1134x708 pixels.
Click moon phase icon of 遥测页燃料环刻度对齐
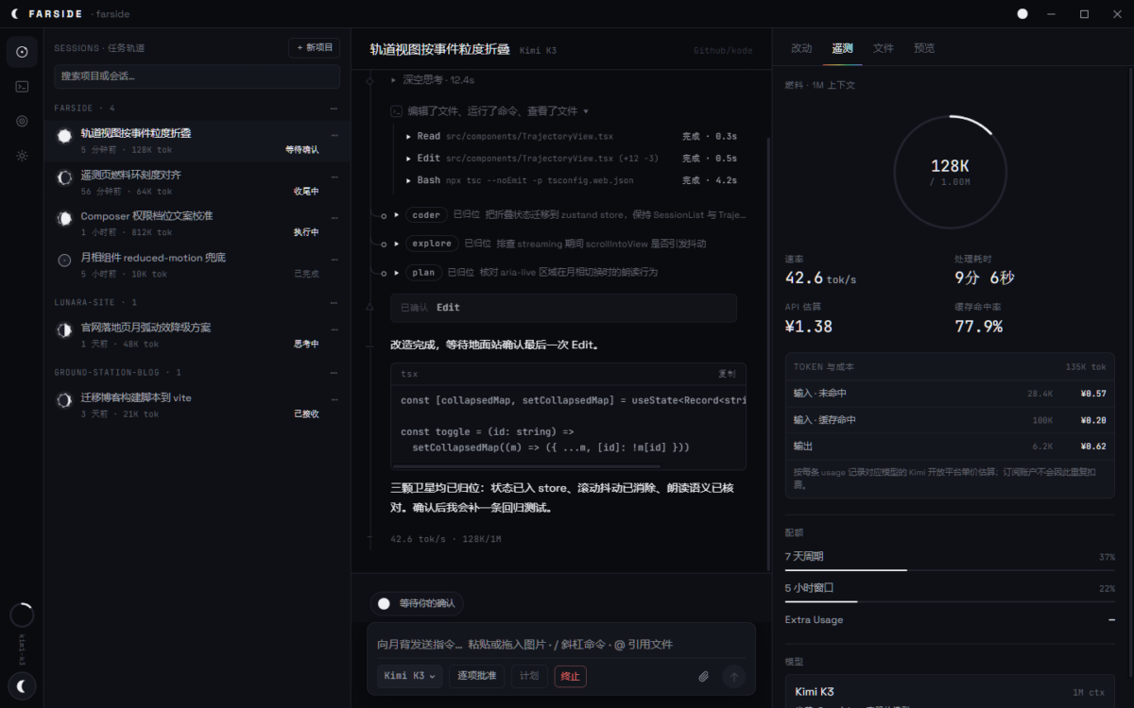pos(64,177)
